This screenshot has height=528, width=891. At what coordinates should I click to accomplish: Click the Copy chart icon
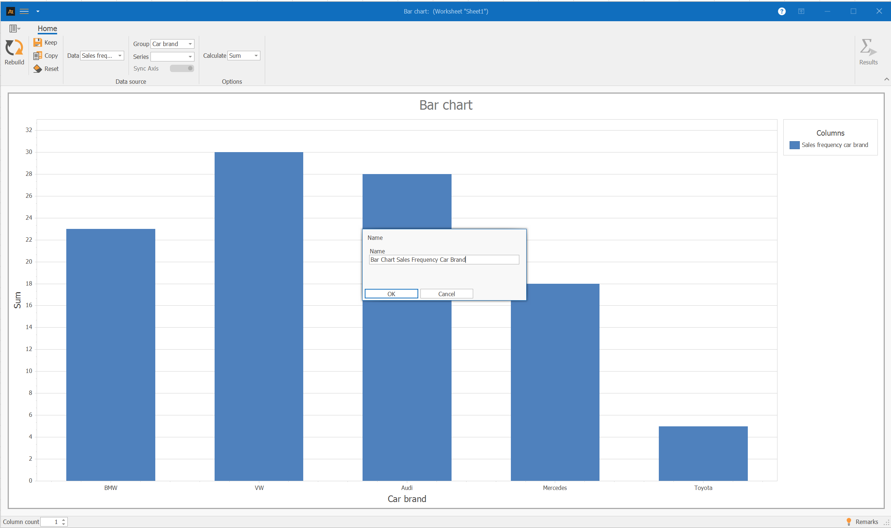coord(37,56)
